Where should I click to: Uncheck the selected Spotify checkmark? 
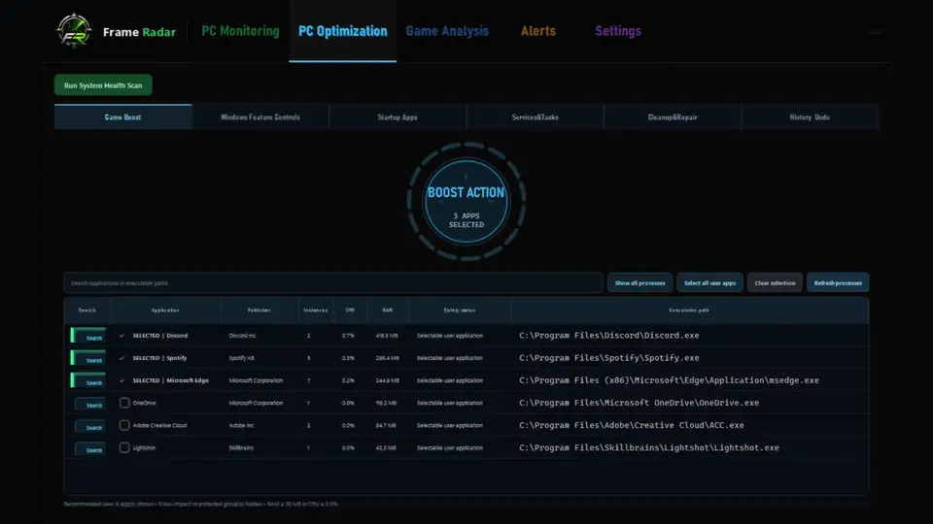(x=122, y=358)
